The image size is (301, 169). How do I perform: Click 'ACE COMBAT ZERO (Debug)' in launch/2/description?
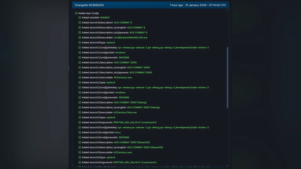pos(130,103)
